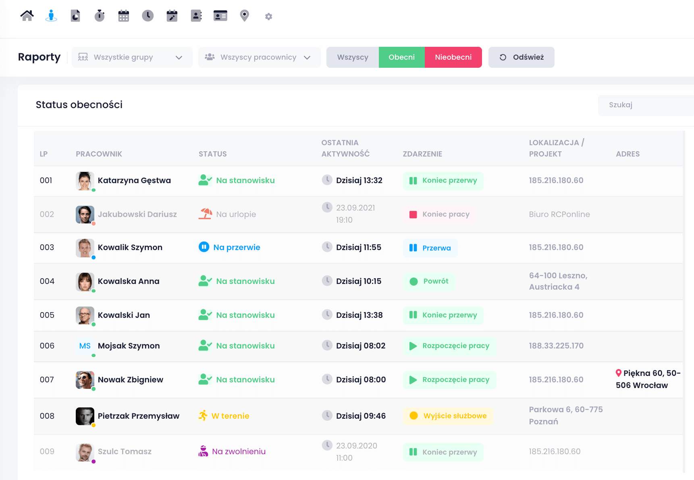Open settings gear icon in top bar
Image resolution: width=694 pixels, height=480 pixels.
(269, 16)
